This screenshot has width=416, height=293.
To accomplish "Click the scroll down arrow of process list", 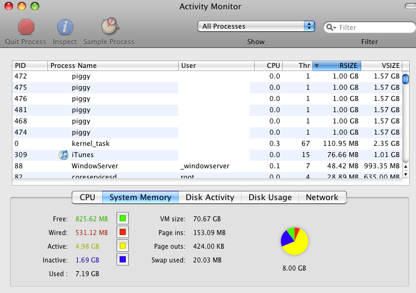I will coord(405,175).
